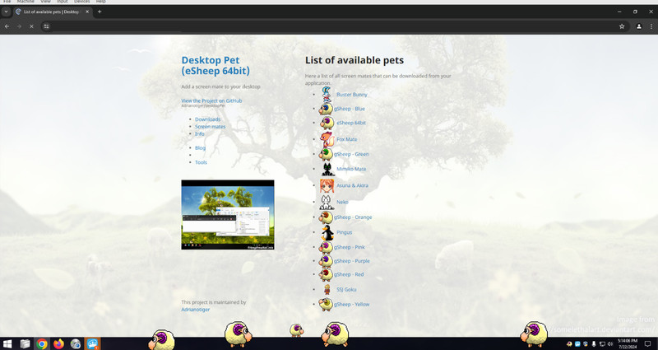Open the gSheep - Orange link
658x350 pixels.
click(x=353, y=217)
